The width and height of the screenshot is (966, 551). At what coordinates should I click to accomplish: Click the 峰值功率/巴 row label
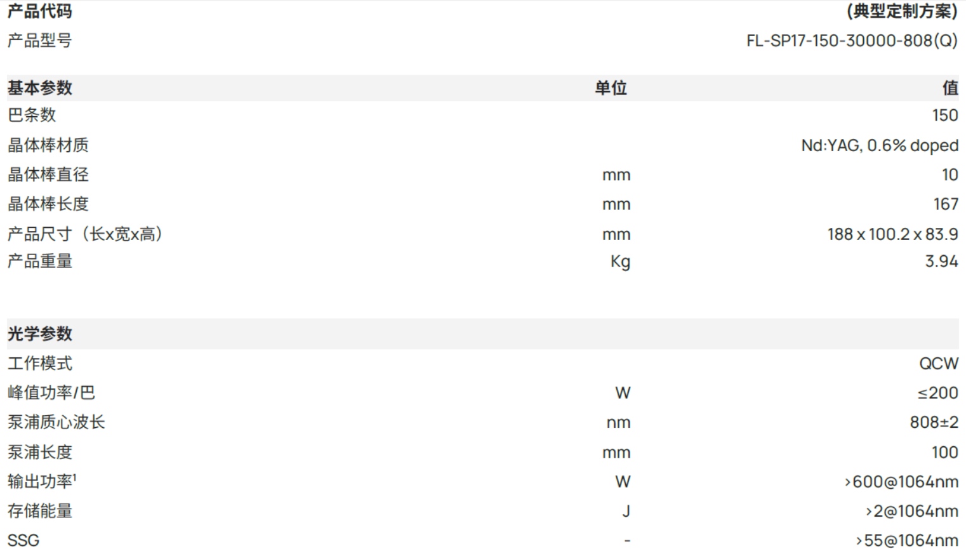point(51,393)
